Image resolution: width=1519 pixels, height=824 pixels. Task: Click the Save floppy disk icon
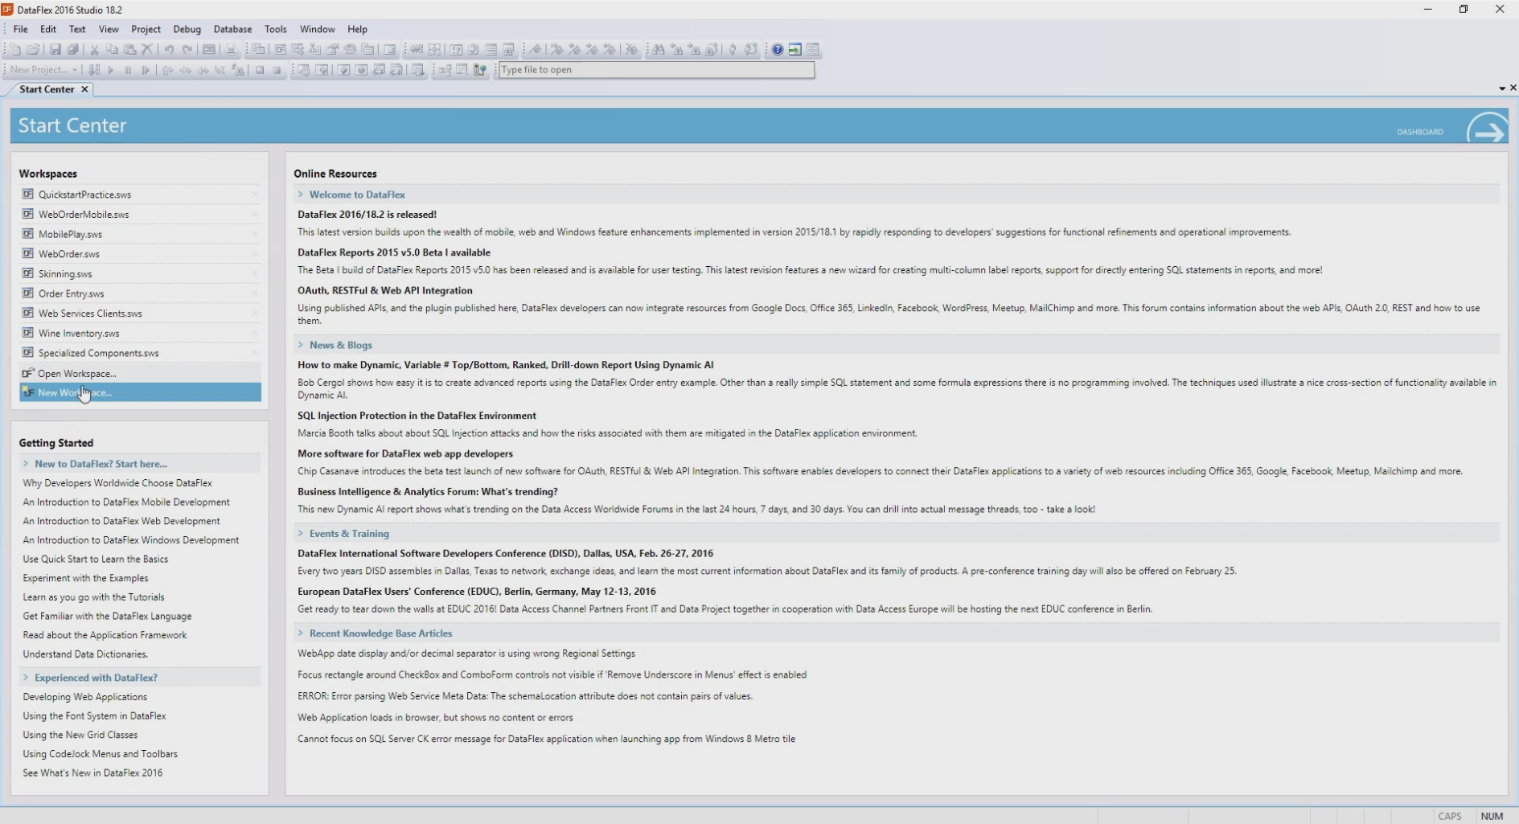tap(55, 50)
